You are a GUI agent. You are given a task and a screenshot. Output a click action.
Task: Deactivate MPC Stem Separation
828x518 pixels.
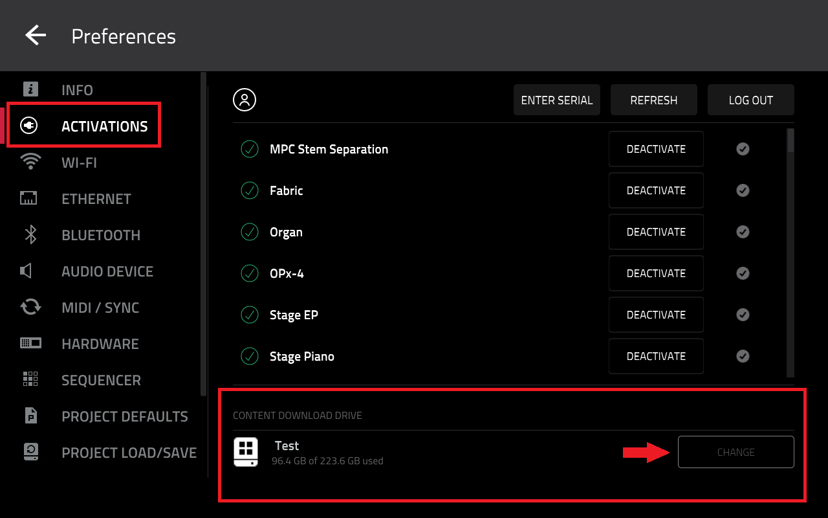point(656,149)
